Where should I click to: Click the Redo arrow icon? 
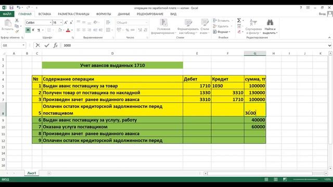tap(28, 8)
